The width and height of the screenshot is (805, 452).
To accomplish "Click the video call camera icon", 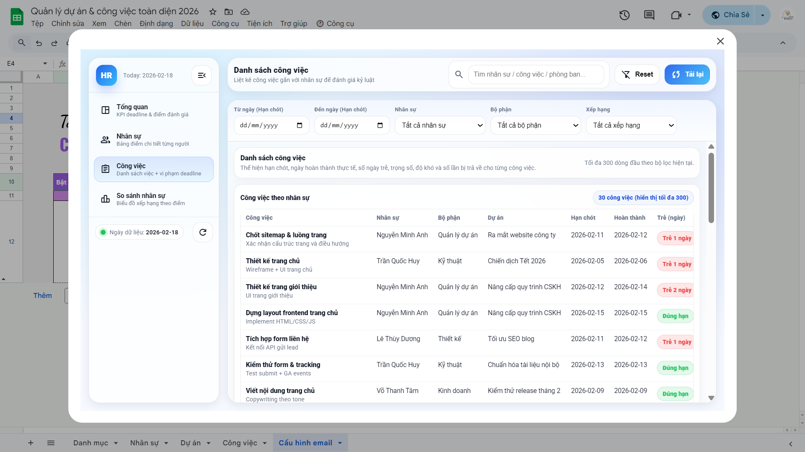I will point(676,15).
